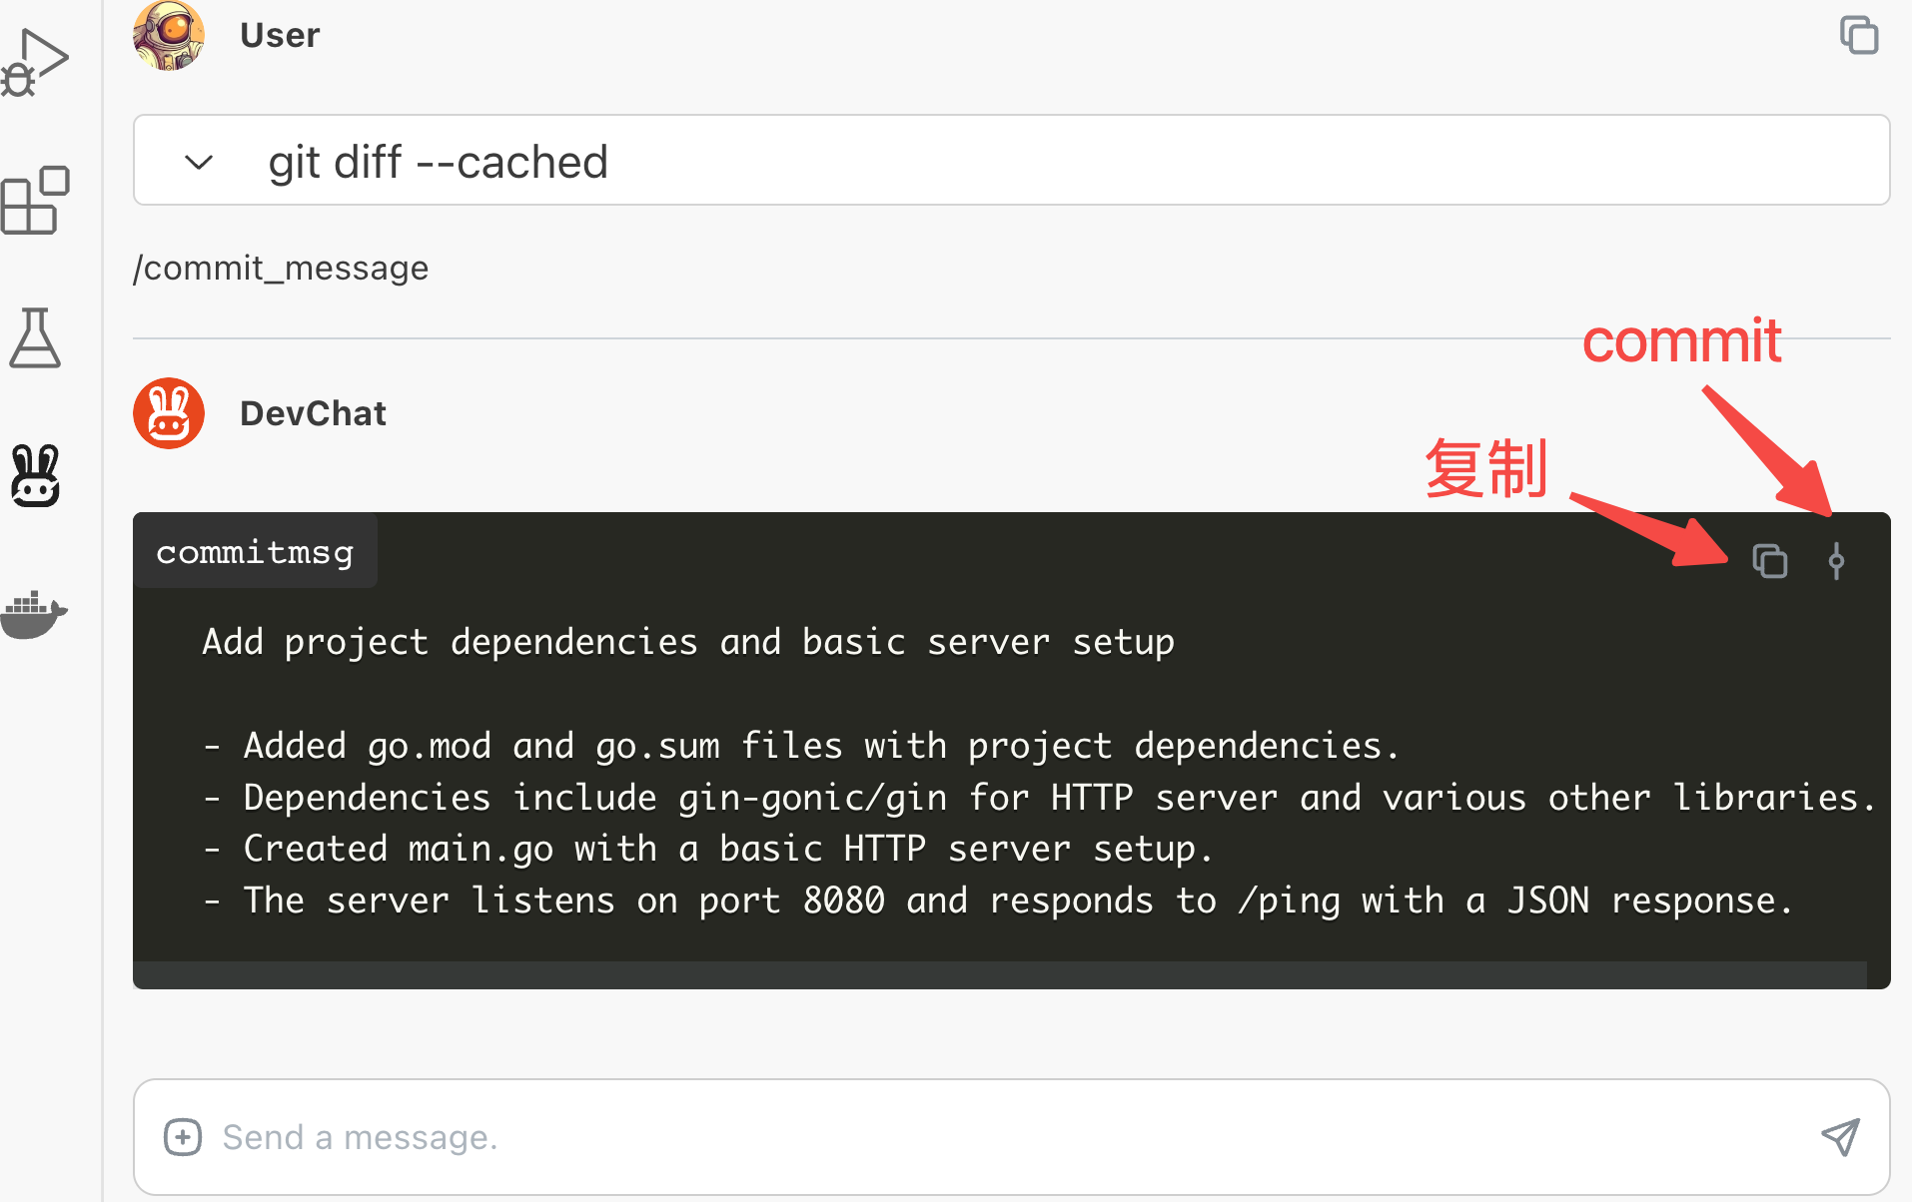Open the Docker whale sidebar view
This screenshot has height=1202, width=1912.
(x=34, y=613)
